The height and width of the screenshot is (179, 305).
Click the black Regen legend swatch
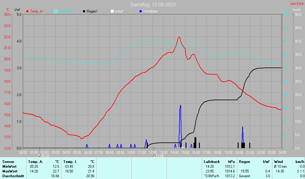click(84, 12)
